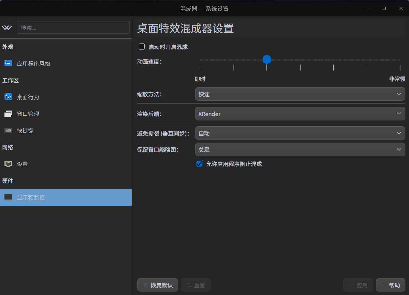Uncheck 允许应用程序阻止混成 checkbox
This screenshot has width=409, height=295.
click(199, 164)
